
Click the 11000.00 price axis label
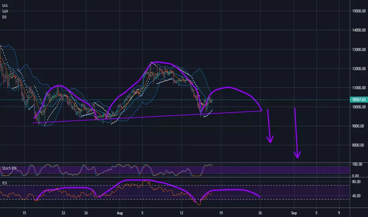point(359,88)
